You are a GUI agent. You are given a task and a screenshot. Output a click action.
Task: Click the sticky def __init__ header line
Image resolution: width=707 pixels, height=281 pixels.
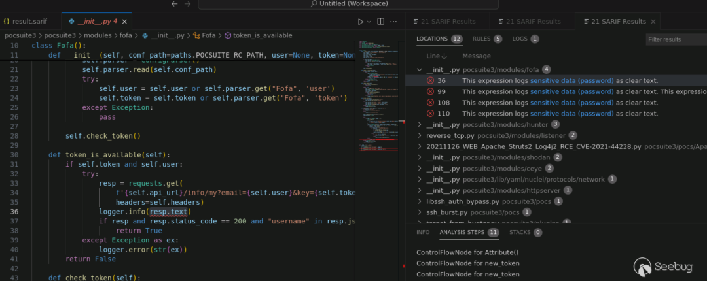(202, 55)
